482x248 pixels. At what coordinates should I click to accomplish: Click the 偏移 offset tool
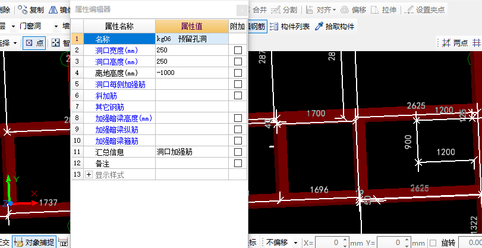point(354,10)
